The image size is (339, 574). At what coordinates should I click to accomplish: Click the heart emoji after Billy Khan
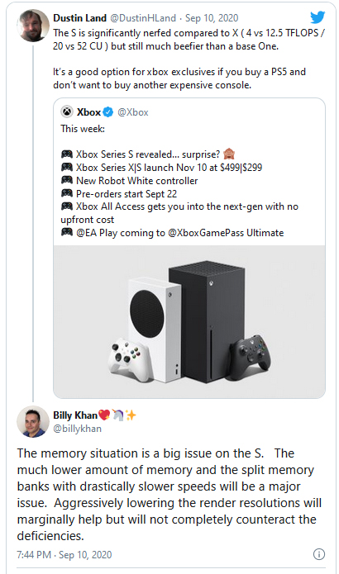click(104, 415)
